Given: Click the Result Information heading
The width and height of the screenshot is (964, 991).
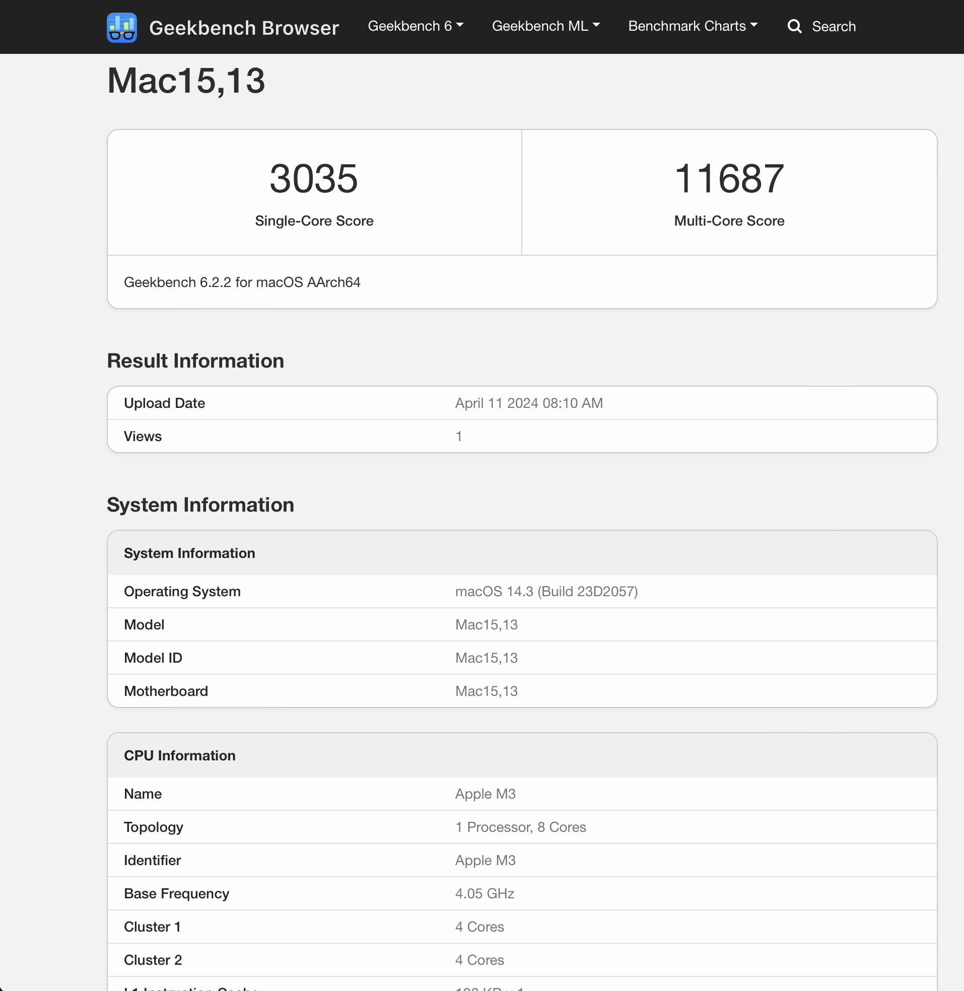Looking at the screenshot, I should tap(195, 361).
